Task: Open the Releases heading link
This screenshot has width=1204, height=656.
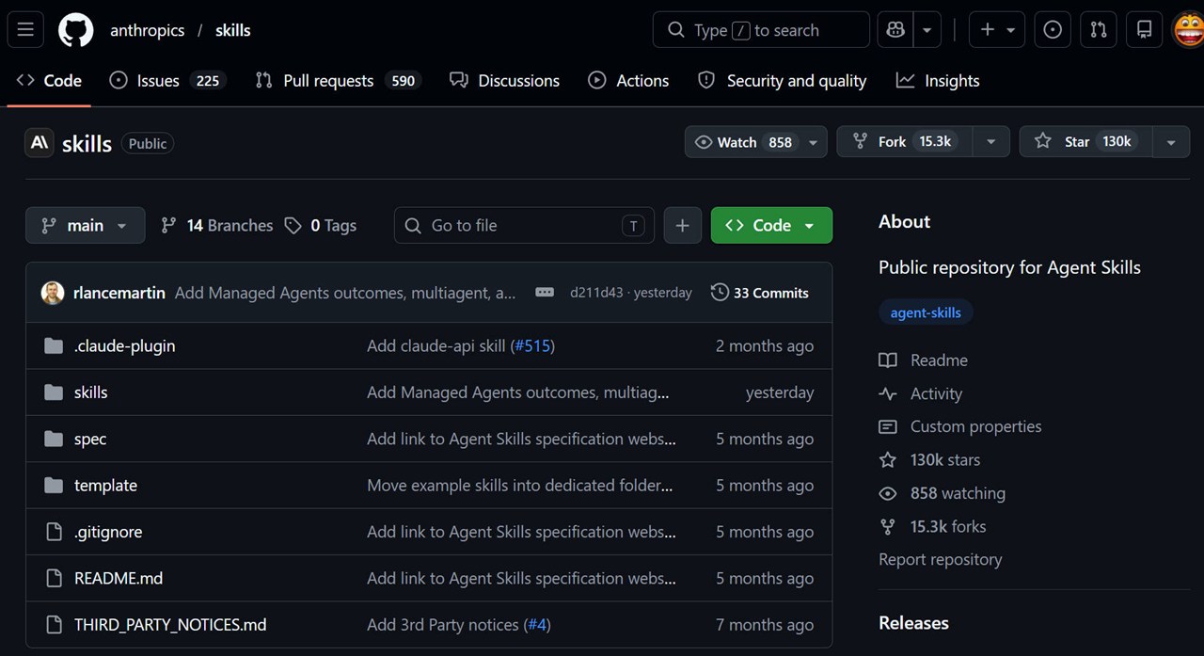Action: point(913,623)
